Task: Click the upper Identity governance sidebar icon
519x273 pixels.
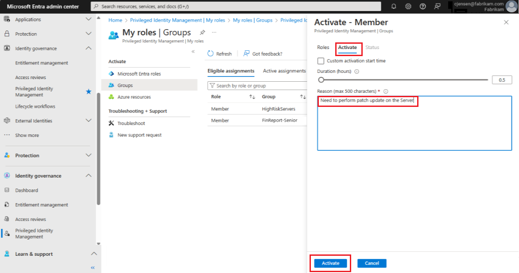Action: pos(7,48)
